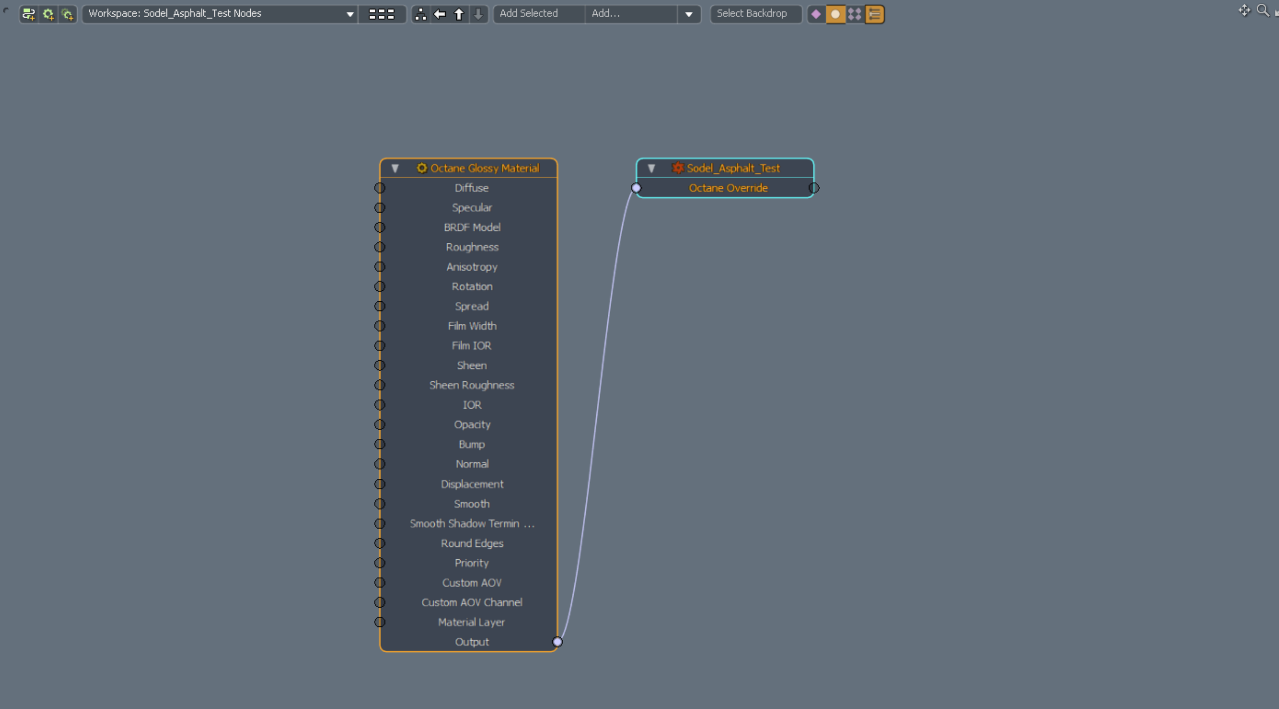Click the three-dashes grid options button

pos(381,14)
